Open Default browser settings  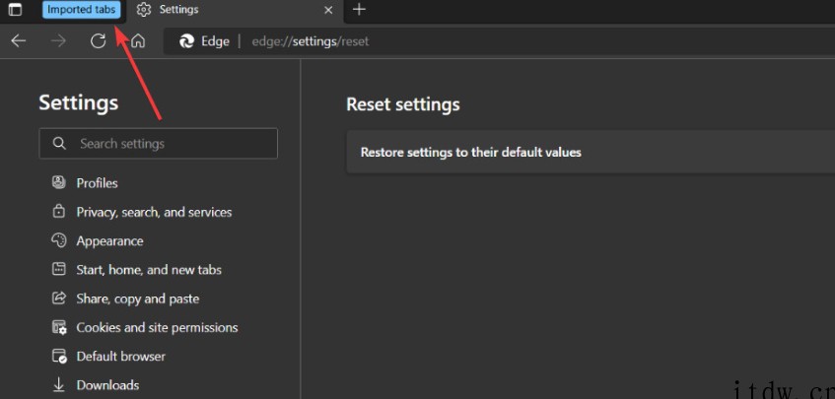click(121, 356)
